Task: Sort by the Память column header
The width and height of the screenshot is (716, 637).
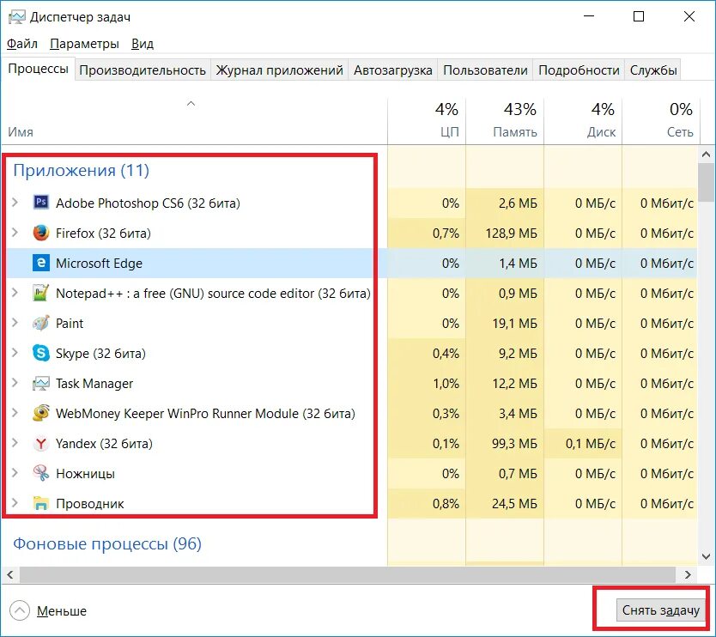Action: click(x=505, y=120)
